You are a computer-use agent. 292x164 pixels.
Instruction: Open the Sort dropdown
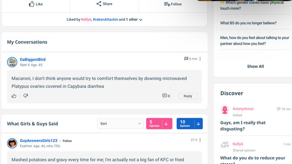(x=120, y=124)
